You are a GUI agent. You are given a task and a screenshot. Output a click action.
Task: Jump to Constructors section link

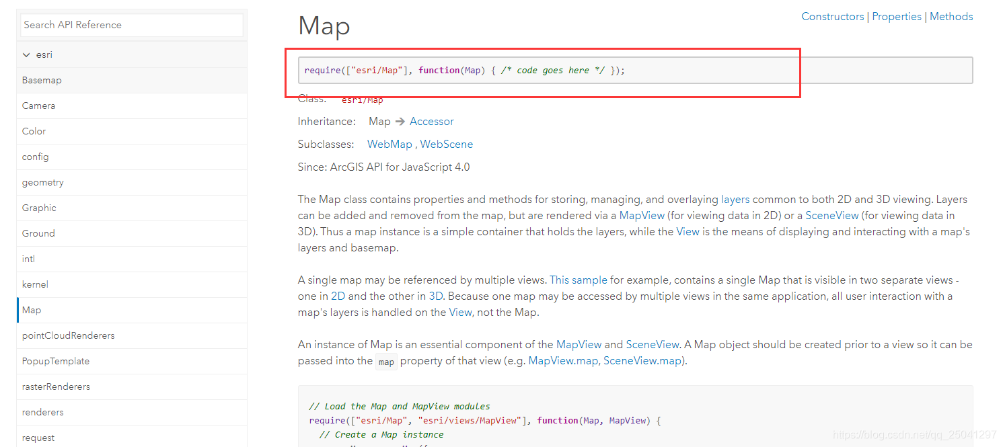pyautogui.click(x=833, y=17)
